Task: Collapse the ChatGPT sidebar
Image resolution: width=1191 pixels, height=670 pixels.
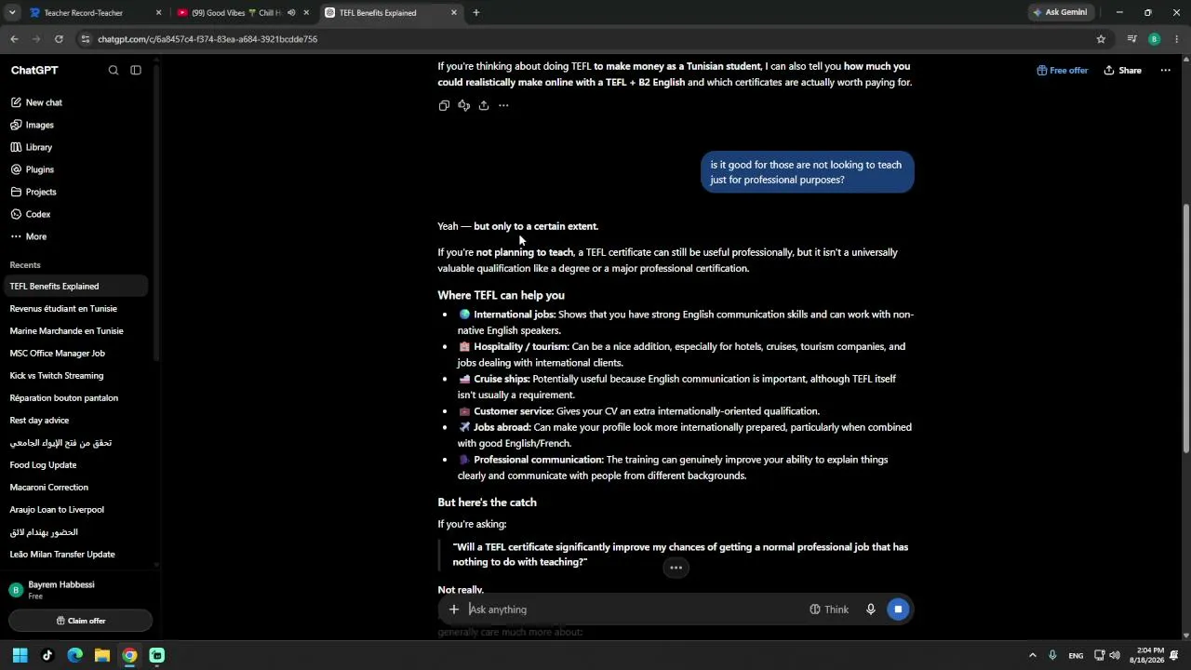Action: pyautogui.click(x=136, y=71)
